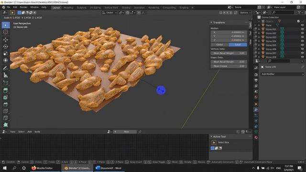Hide Stone.006 with its eye icon
The height and width of the screenshot is (172, 306).
coord(302,49)
